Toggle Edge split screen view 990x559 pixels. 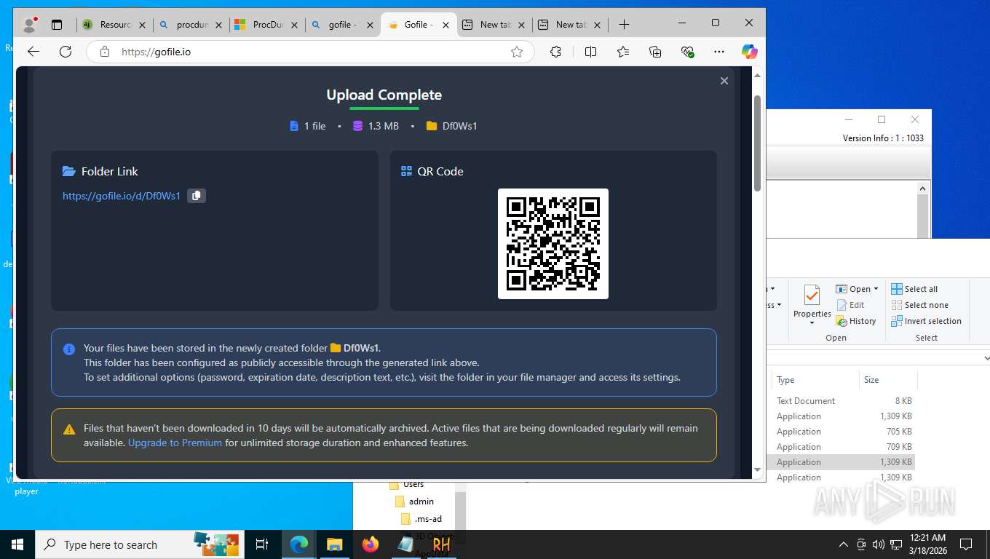590,52
